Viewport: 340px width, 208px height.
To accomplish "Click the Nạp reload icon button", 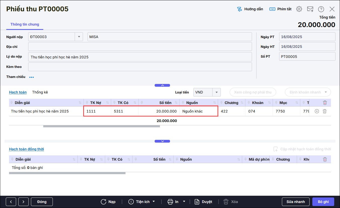I will coord(108,202).
